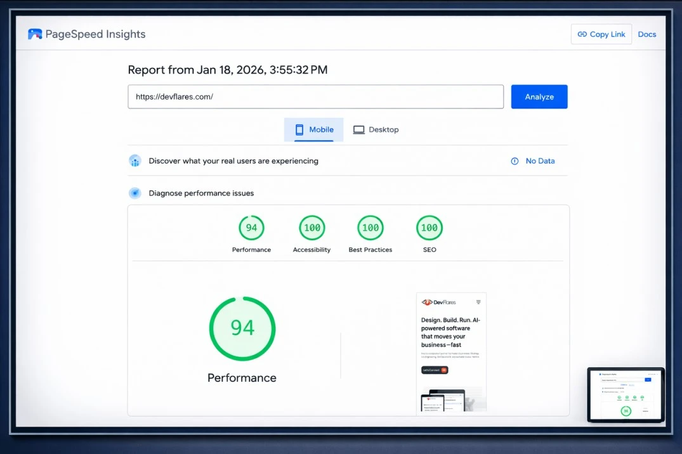Select the phone icon on the Mobile tab

[x=298, y=129]
